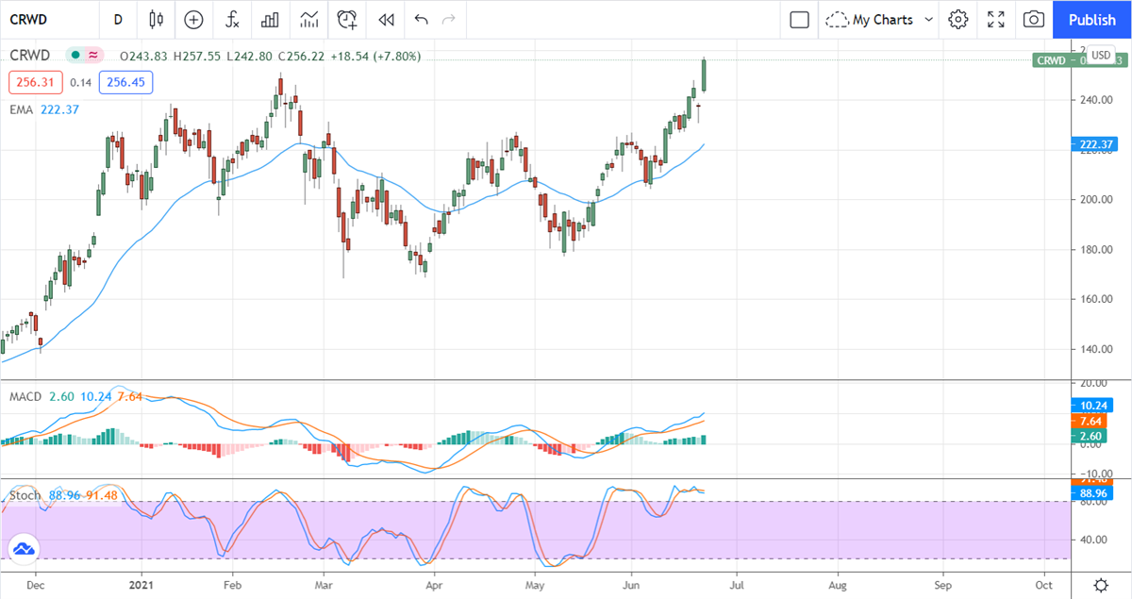Click the Publish button

pos(1092,20)
